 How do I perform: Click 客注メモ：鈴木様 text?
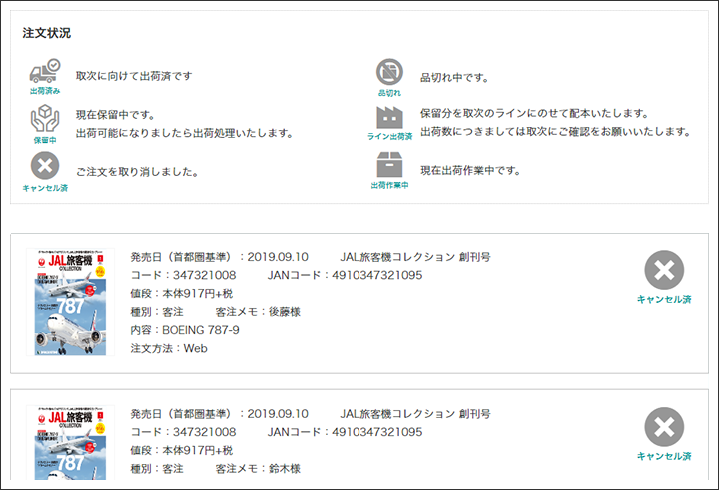tap(258, 468)
